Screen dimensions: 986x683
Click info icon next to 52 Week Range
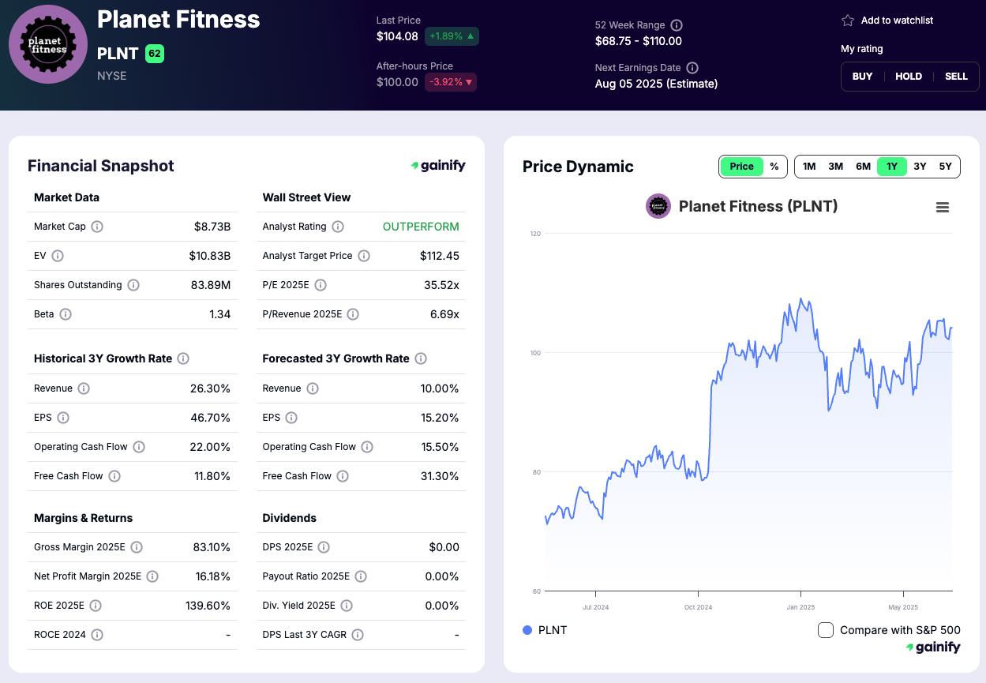tap(677, 25)
